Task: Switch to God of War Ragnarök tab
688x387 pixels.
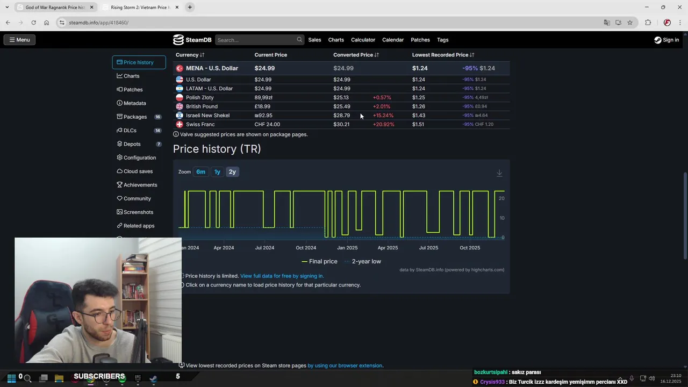Action: [x=54, y=8]
